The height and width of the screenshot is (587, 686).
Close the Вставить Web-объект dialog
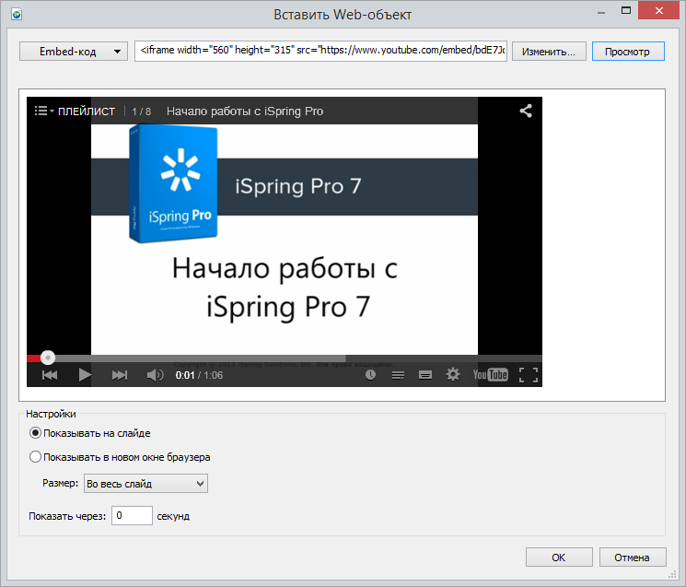tap(659, 10)
